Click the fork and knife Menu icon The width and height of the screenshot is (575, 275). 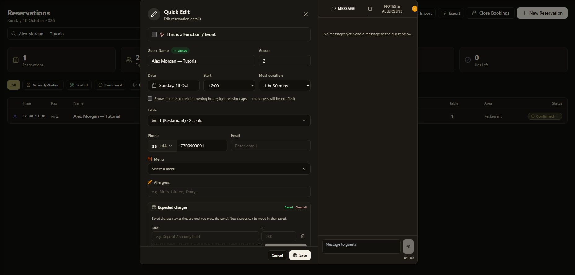coord(150,159)
